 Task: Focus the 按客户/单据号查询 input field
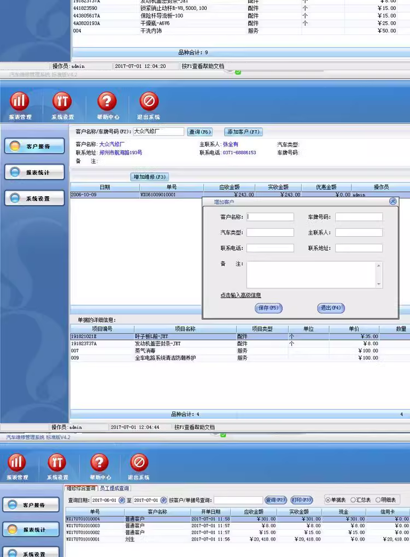click(238, 500)
